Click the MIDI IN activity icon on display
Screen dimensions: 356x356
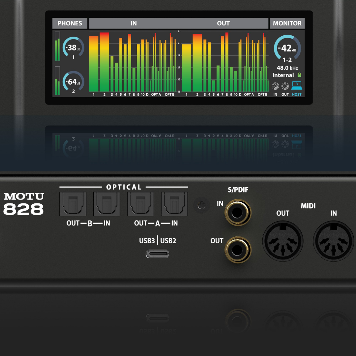275,86
